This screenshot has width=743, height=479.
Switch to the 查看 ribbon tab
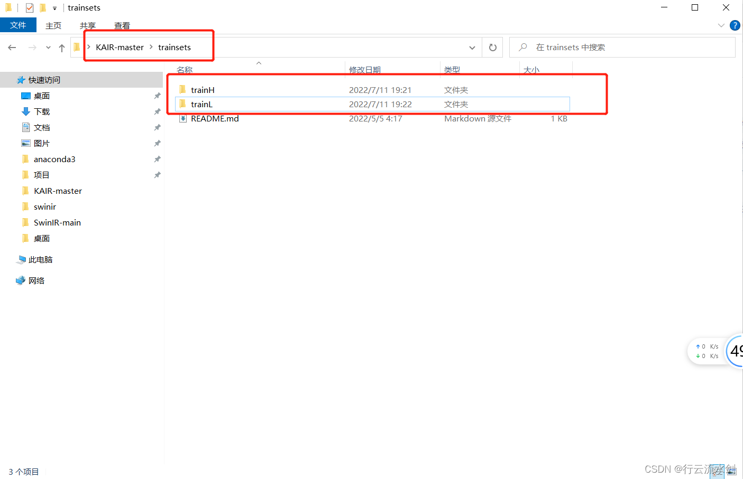[122, 25]
